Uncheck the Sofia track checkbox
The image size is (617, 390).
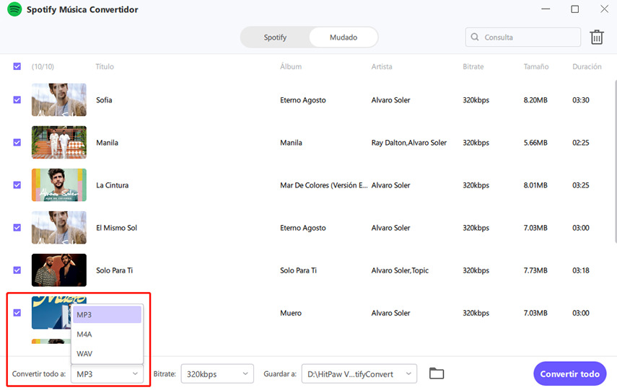point(17,100)
